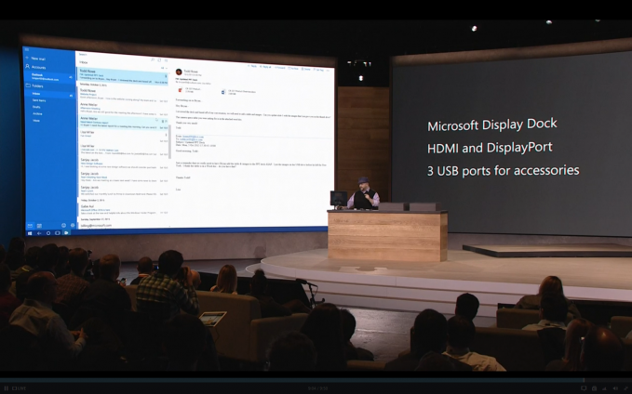Enter fullscreen with the player's fullscreen icon
Image resolution: width=632 pixels, height=394 pixels.
tap(626, 388)
